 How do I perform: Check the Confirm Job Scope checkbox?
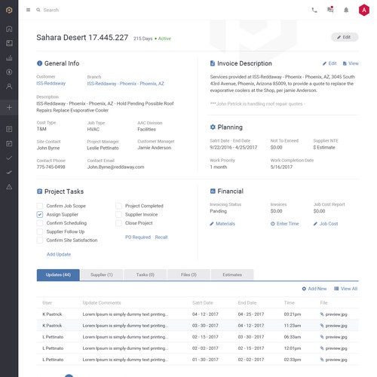[40, 206]
